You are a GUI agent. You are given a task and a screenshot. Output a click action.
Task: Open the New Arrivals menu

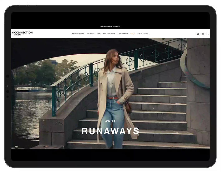(78, 34)
